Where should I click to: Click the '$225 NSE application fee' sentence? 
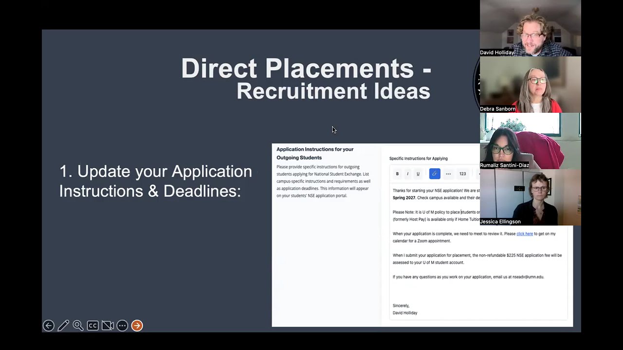(x=477, y=259)
